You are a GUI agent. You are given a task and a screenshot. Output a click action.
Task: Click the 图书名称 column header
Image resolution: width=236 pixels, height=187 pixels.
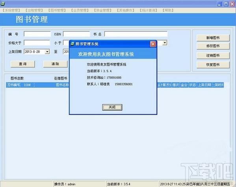coord(63,85)
